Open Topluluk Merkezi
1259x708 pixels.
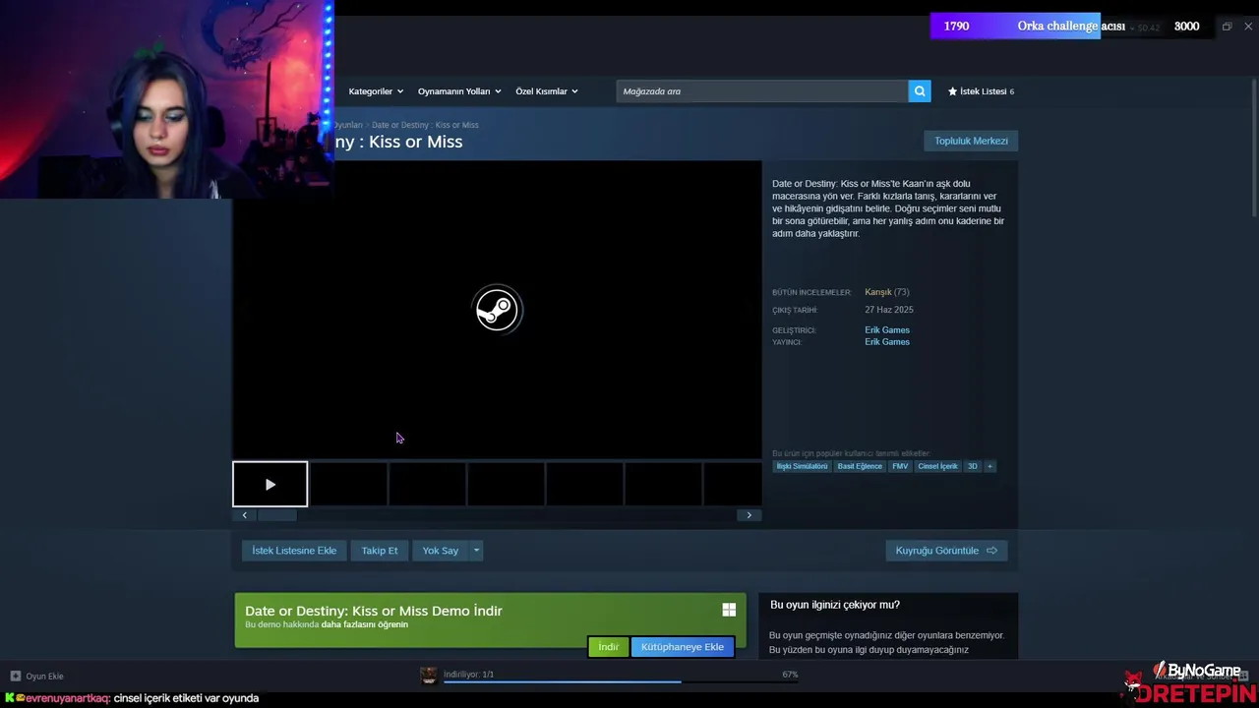971,141
